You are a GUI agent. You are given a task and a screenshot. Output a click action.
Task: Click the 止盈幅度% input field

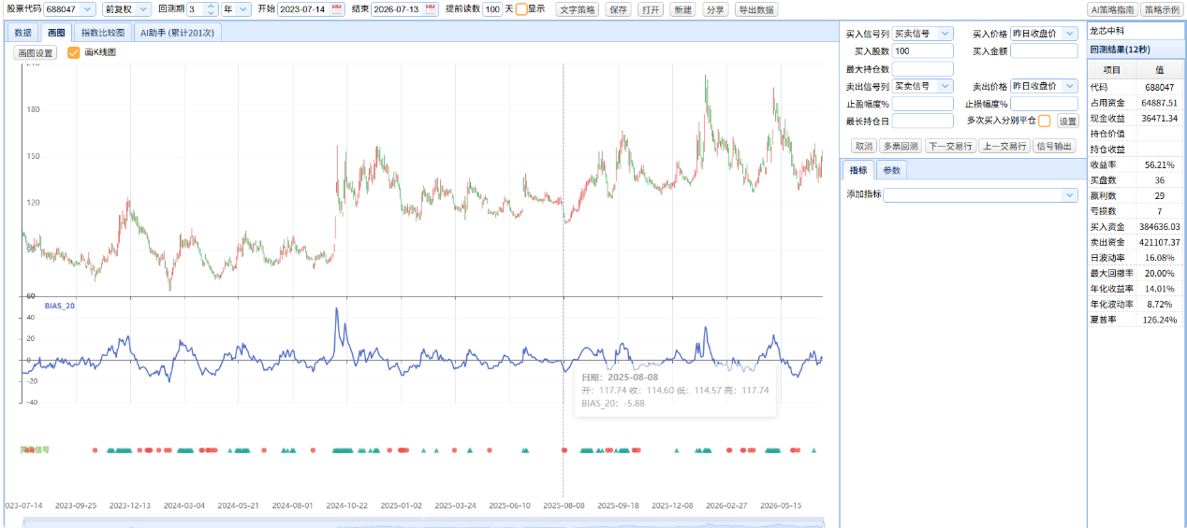[923, 104]
